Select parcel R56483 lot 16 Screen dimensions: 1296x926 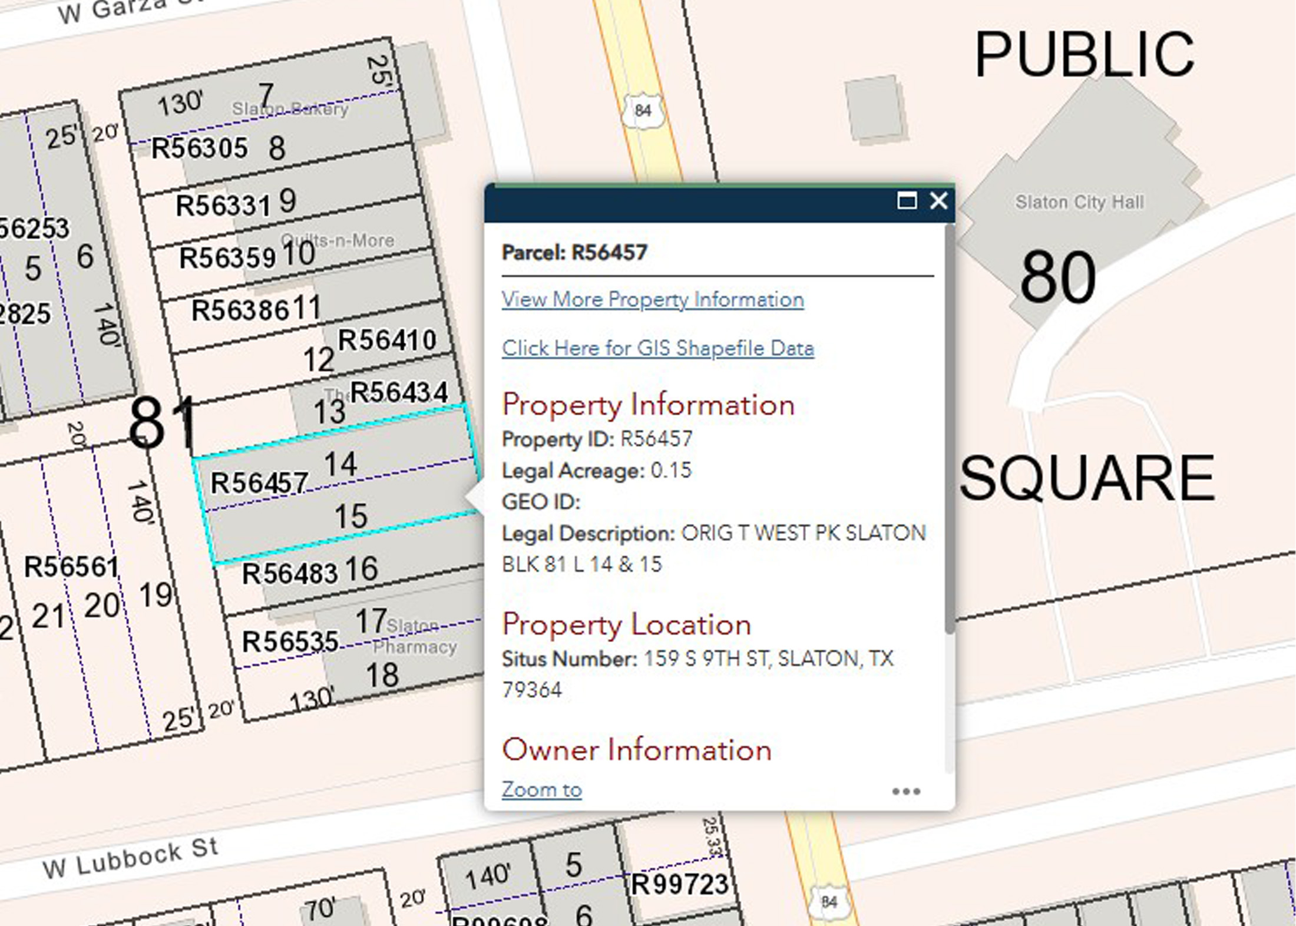click(289, 574)
